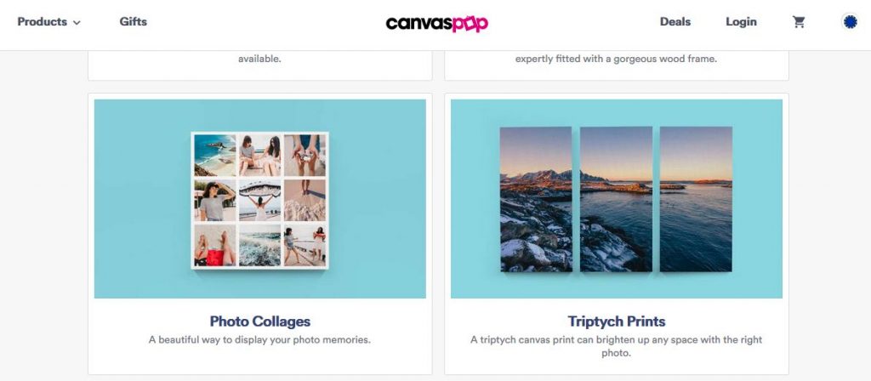
Task: Click the EU flag region icon
Action: click(x=850, y=22)
